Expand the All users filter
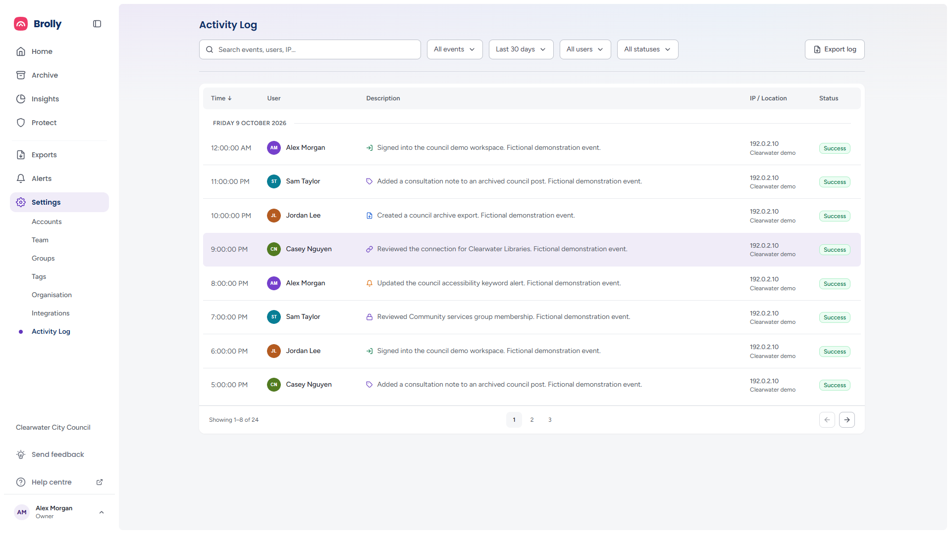Screen dimensions: 951x534 [x=585, y=49]
